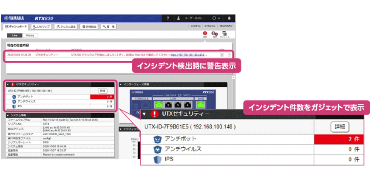Follow the https://192.168.100.148:4434 link
372x191 pixels.
tap(187, 55)
